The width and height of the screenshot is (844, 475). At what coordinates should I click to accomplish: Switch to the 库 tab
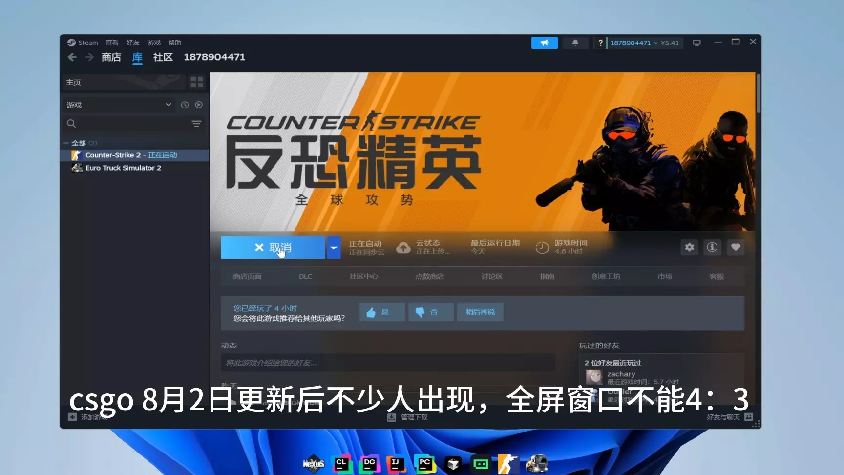(137, 57)
